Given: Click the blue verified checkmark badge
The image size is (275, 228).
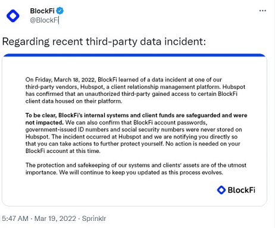Looking at the screenshot, I should [x=60, y=11].
